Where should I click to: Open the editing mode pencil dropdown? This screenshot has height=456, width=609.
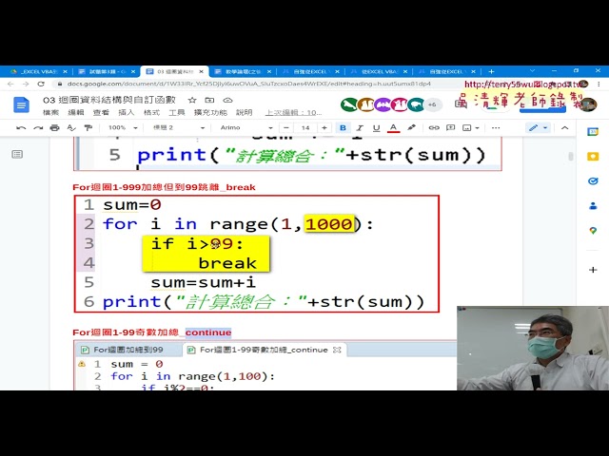pos(539,127)
